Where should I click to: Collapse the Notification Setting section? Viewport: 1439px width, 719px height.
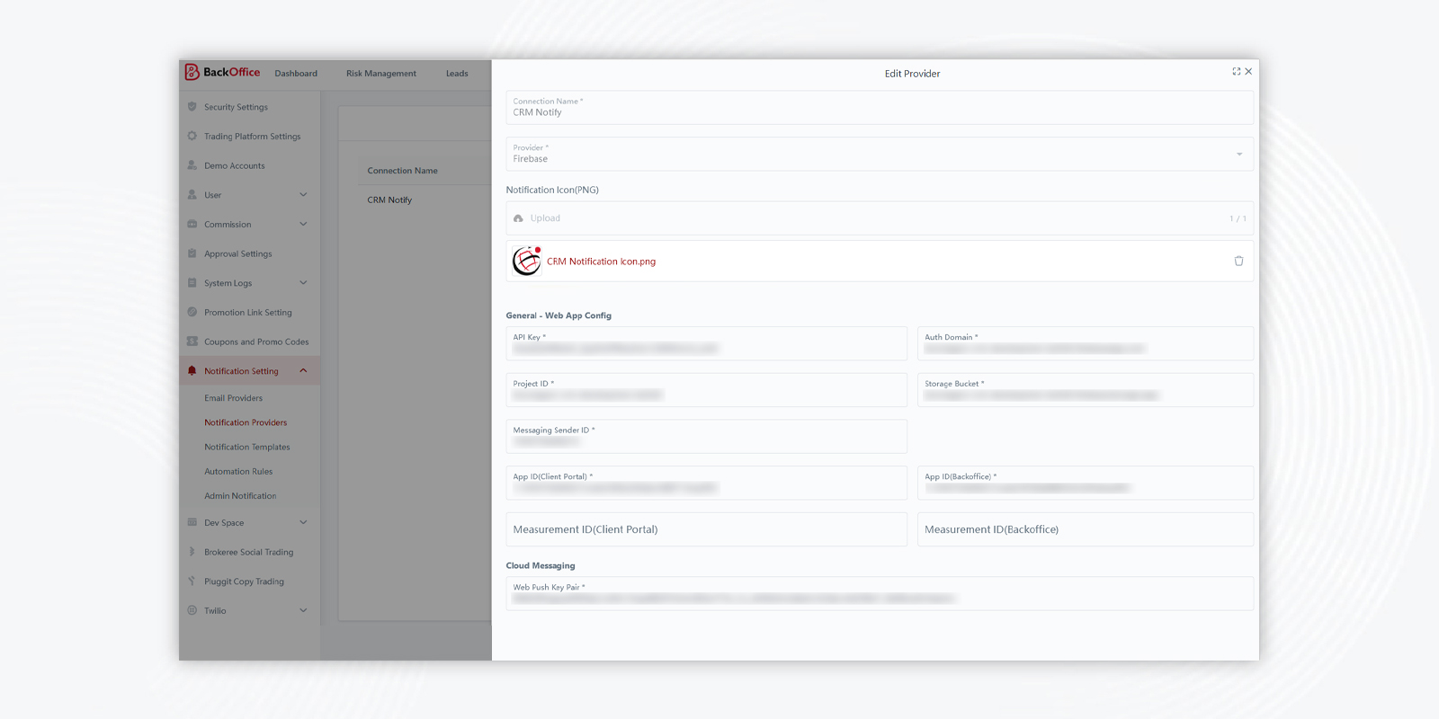303,370
